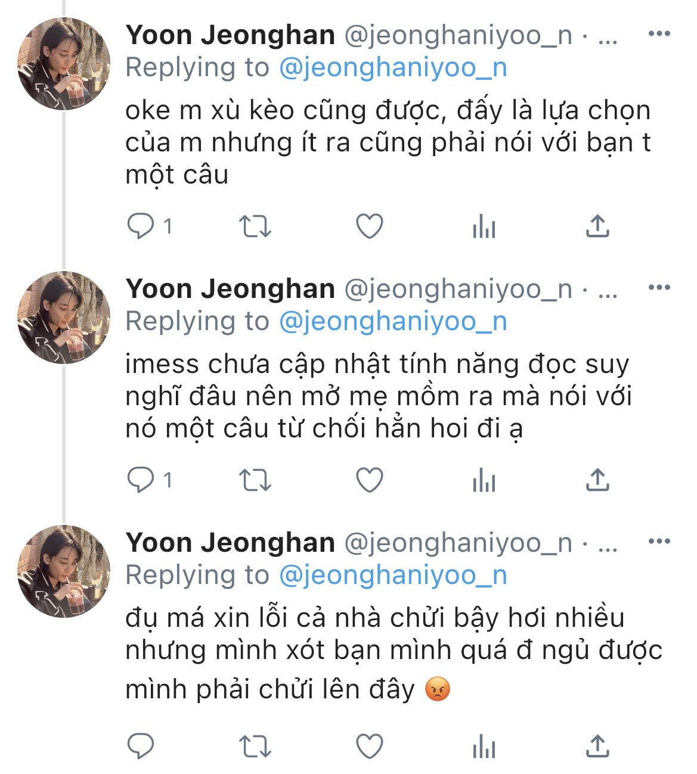697x774 pixels.
Task: Reply to the tweet starting "imess chưa cập nhật"
Action: (141, 480)
